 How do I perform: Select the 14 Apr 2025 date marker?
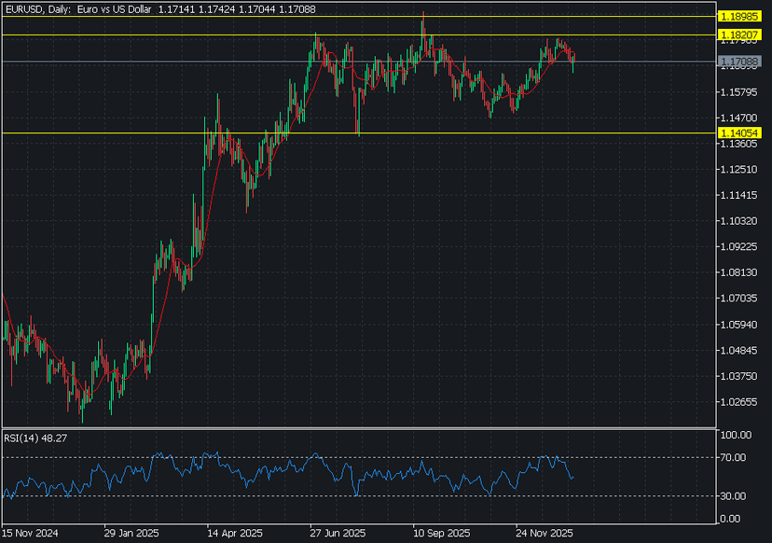[234, 535]
